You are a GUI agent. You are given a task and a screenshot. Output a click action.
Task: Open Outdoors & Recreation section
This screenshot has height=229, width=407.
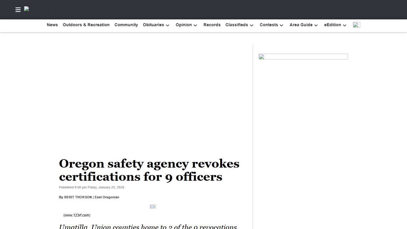coord(86,25)
